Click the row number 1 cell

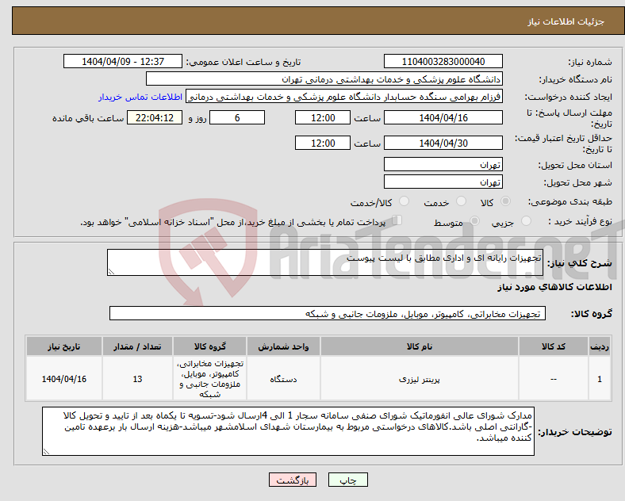pos(600,379)
